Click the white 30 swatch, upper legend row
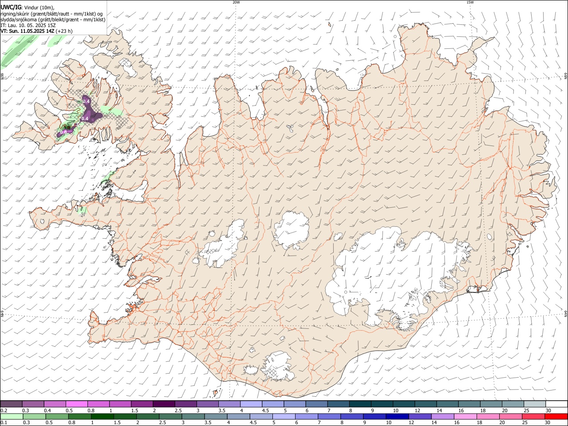 556,404
